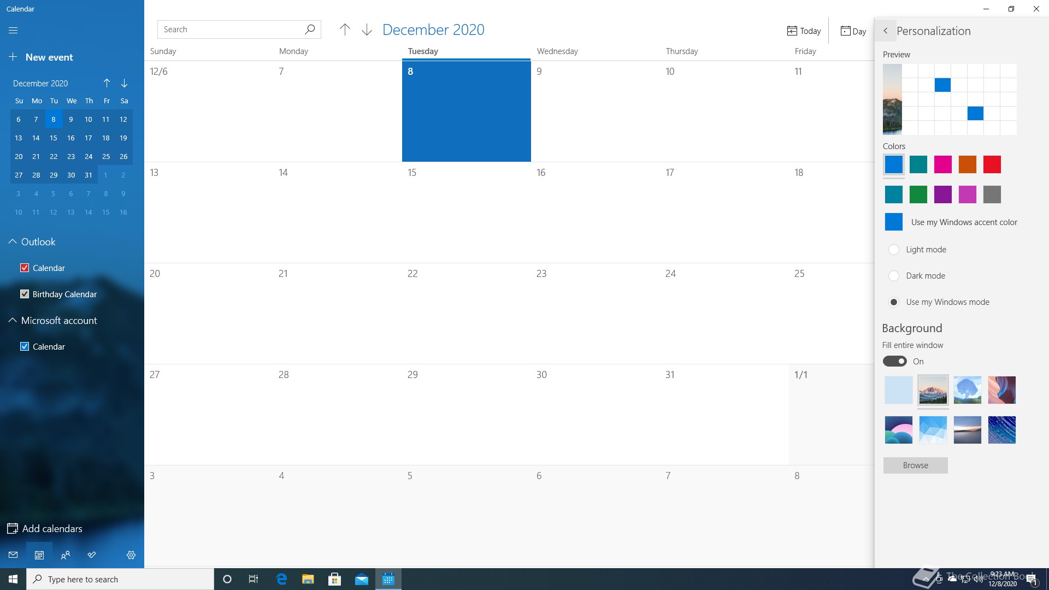This screenshot has width=1049, height=590.
Task: Turn off Fill entire window toggle
Action: pos(895,362)
